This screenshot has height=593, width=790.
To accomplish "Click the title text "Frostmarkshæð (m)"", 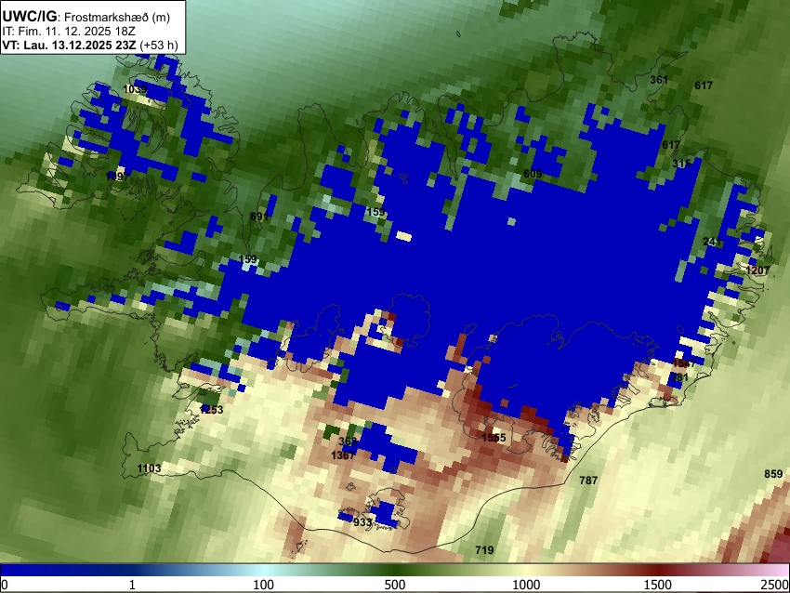I will point(117,17).
